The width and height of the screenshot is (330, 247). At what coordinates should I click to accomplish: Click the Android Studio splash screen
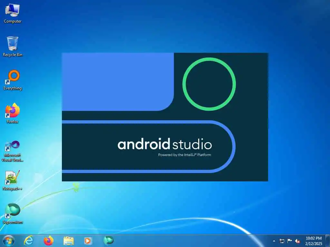click(165, 117)
